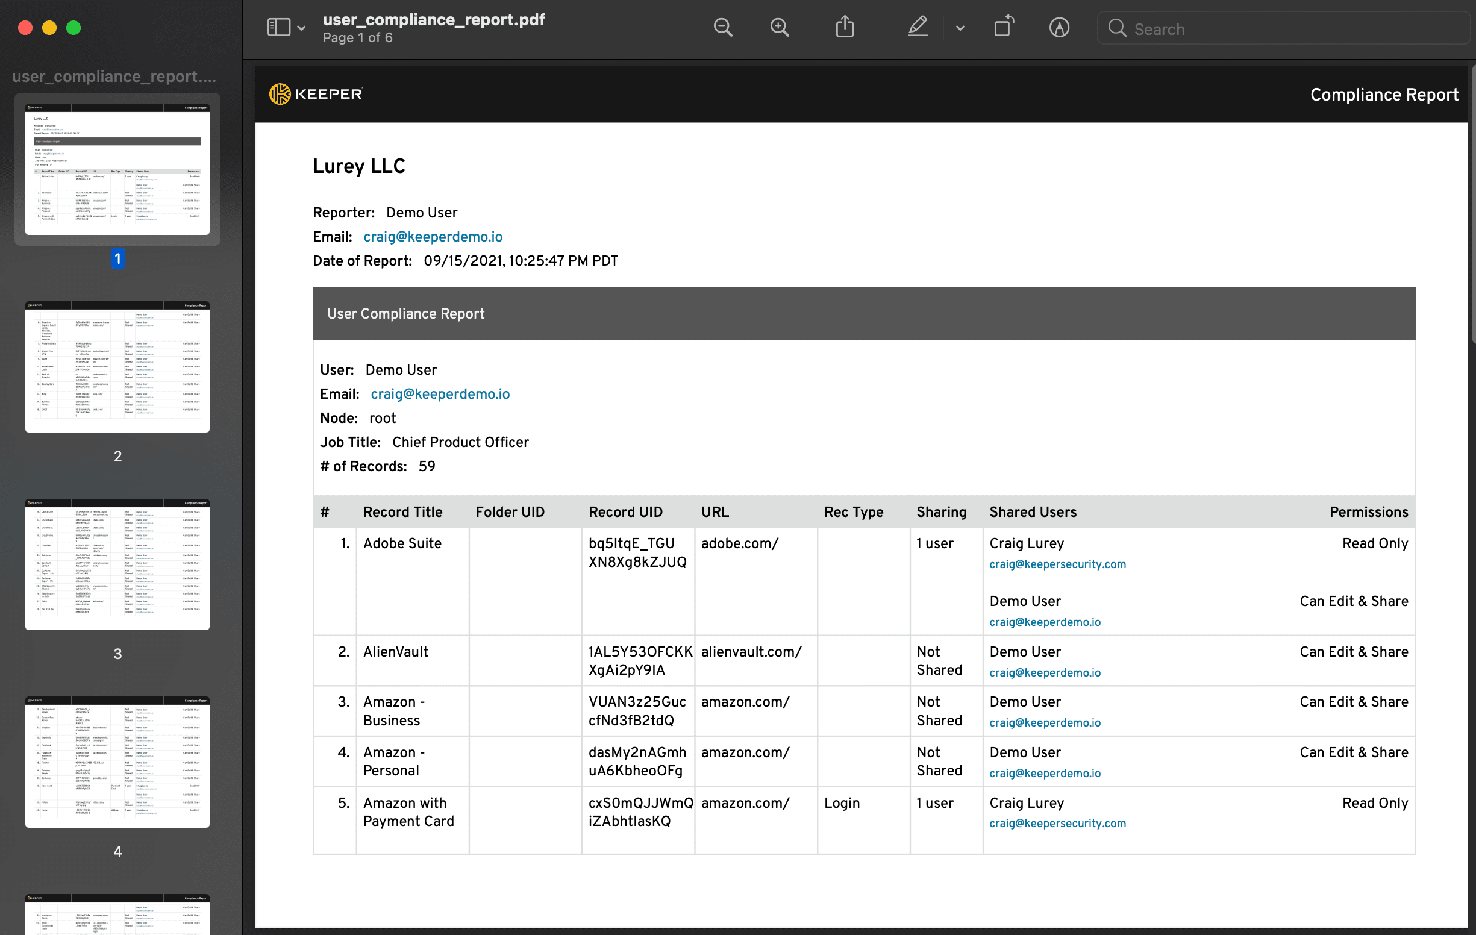Expand the sidebar view options chevron
This screenshot has width=1476, height=935.
[302, 28]
